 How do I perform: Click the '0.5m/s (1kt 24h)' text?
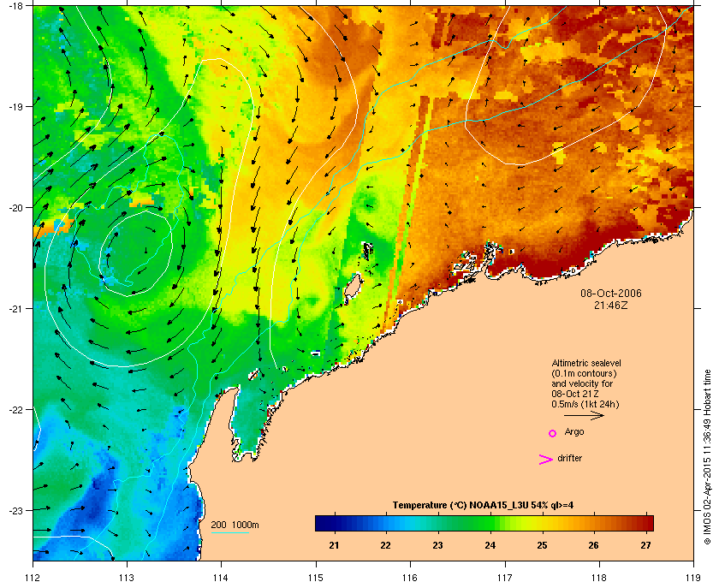[585, 405]
